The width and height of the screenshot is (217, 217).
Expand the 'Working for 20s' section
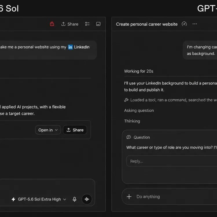pos(139,71)
